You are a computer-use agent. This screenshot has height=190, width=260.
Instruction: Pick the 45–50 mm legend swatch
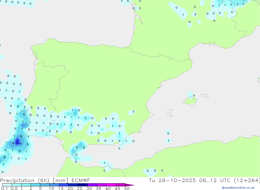coord(121,185)
